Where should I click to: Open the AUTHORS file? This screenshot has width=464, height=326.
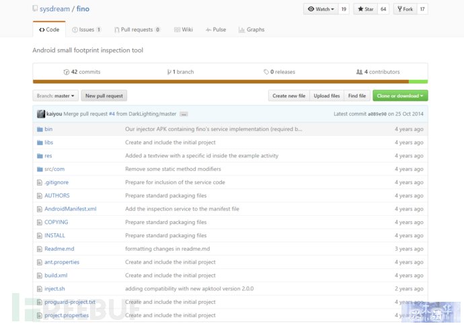57,196
